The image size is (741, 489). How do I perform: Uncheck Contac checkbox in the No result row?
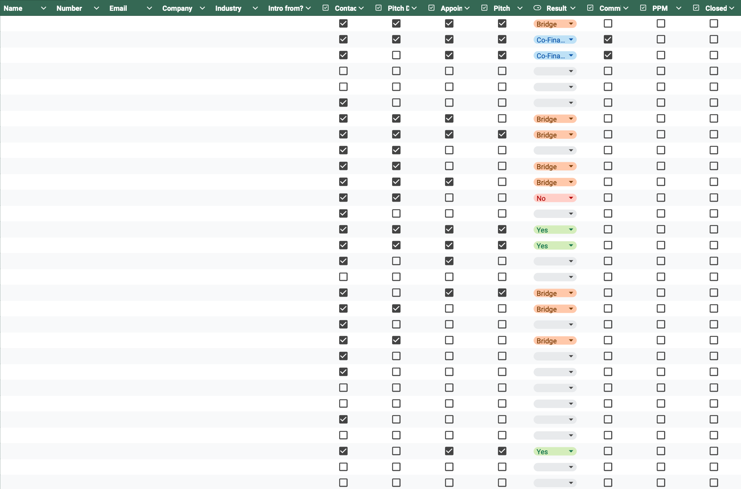pyautogui.click(x=343, y=198)
